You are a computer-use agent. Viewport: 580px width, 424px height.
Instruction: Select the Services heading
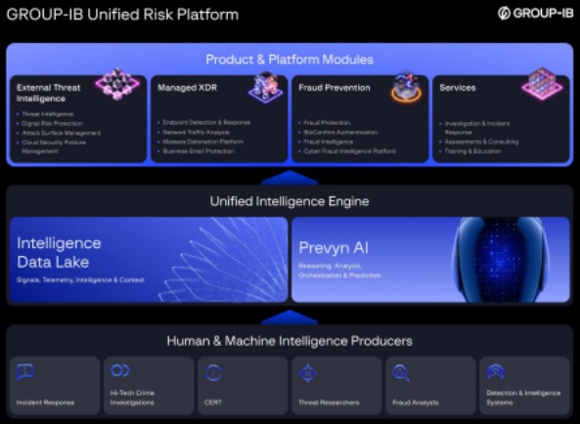458,88
